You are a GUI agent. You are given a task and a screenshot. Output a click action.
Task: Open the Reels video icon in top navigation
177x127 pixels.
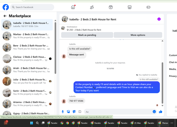pos(111,7)
